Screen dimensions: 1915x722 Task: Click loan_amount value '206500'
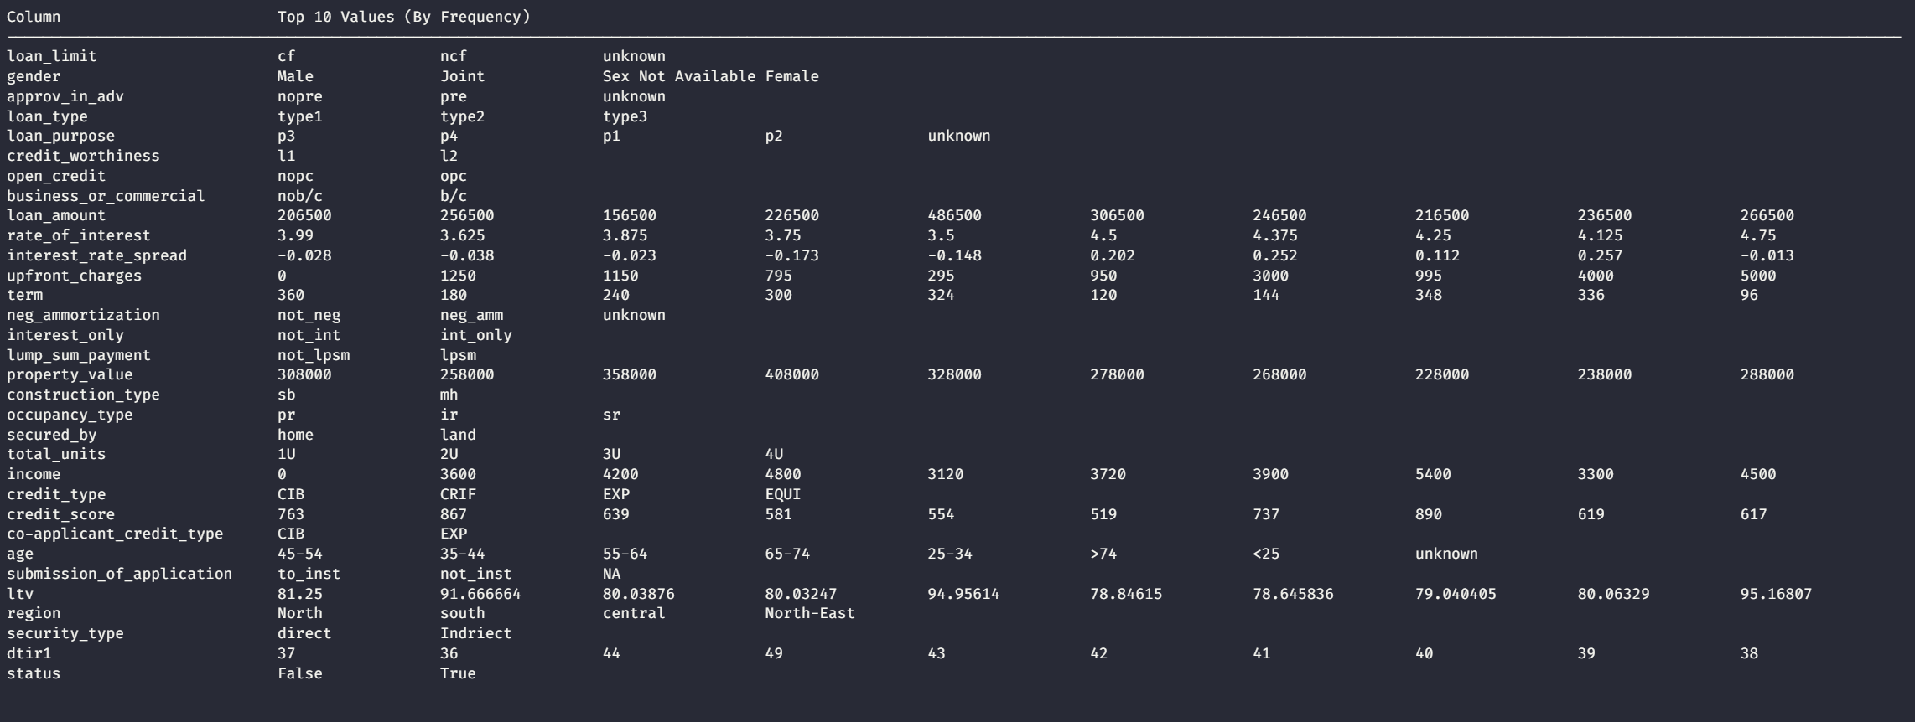coord(304,215)
